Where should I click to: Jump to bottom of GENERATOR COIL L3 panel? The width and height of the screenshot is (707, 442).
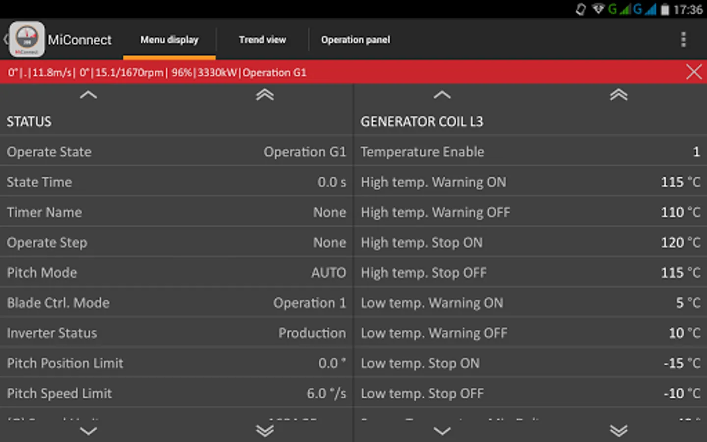[618, 431]
